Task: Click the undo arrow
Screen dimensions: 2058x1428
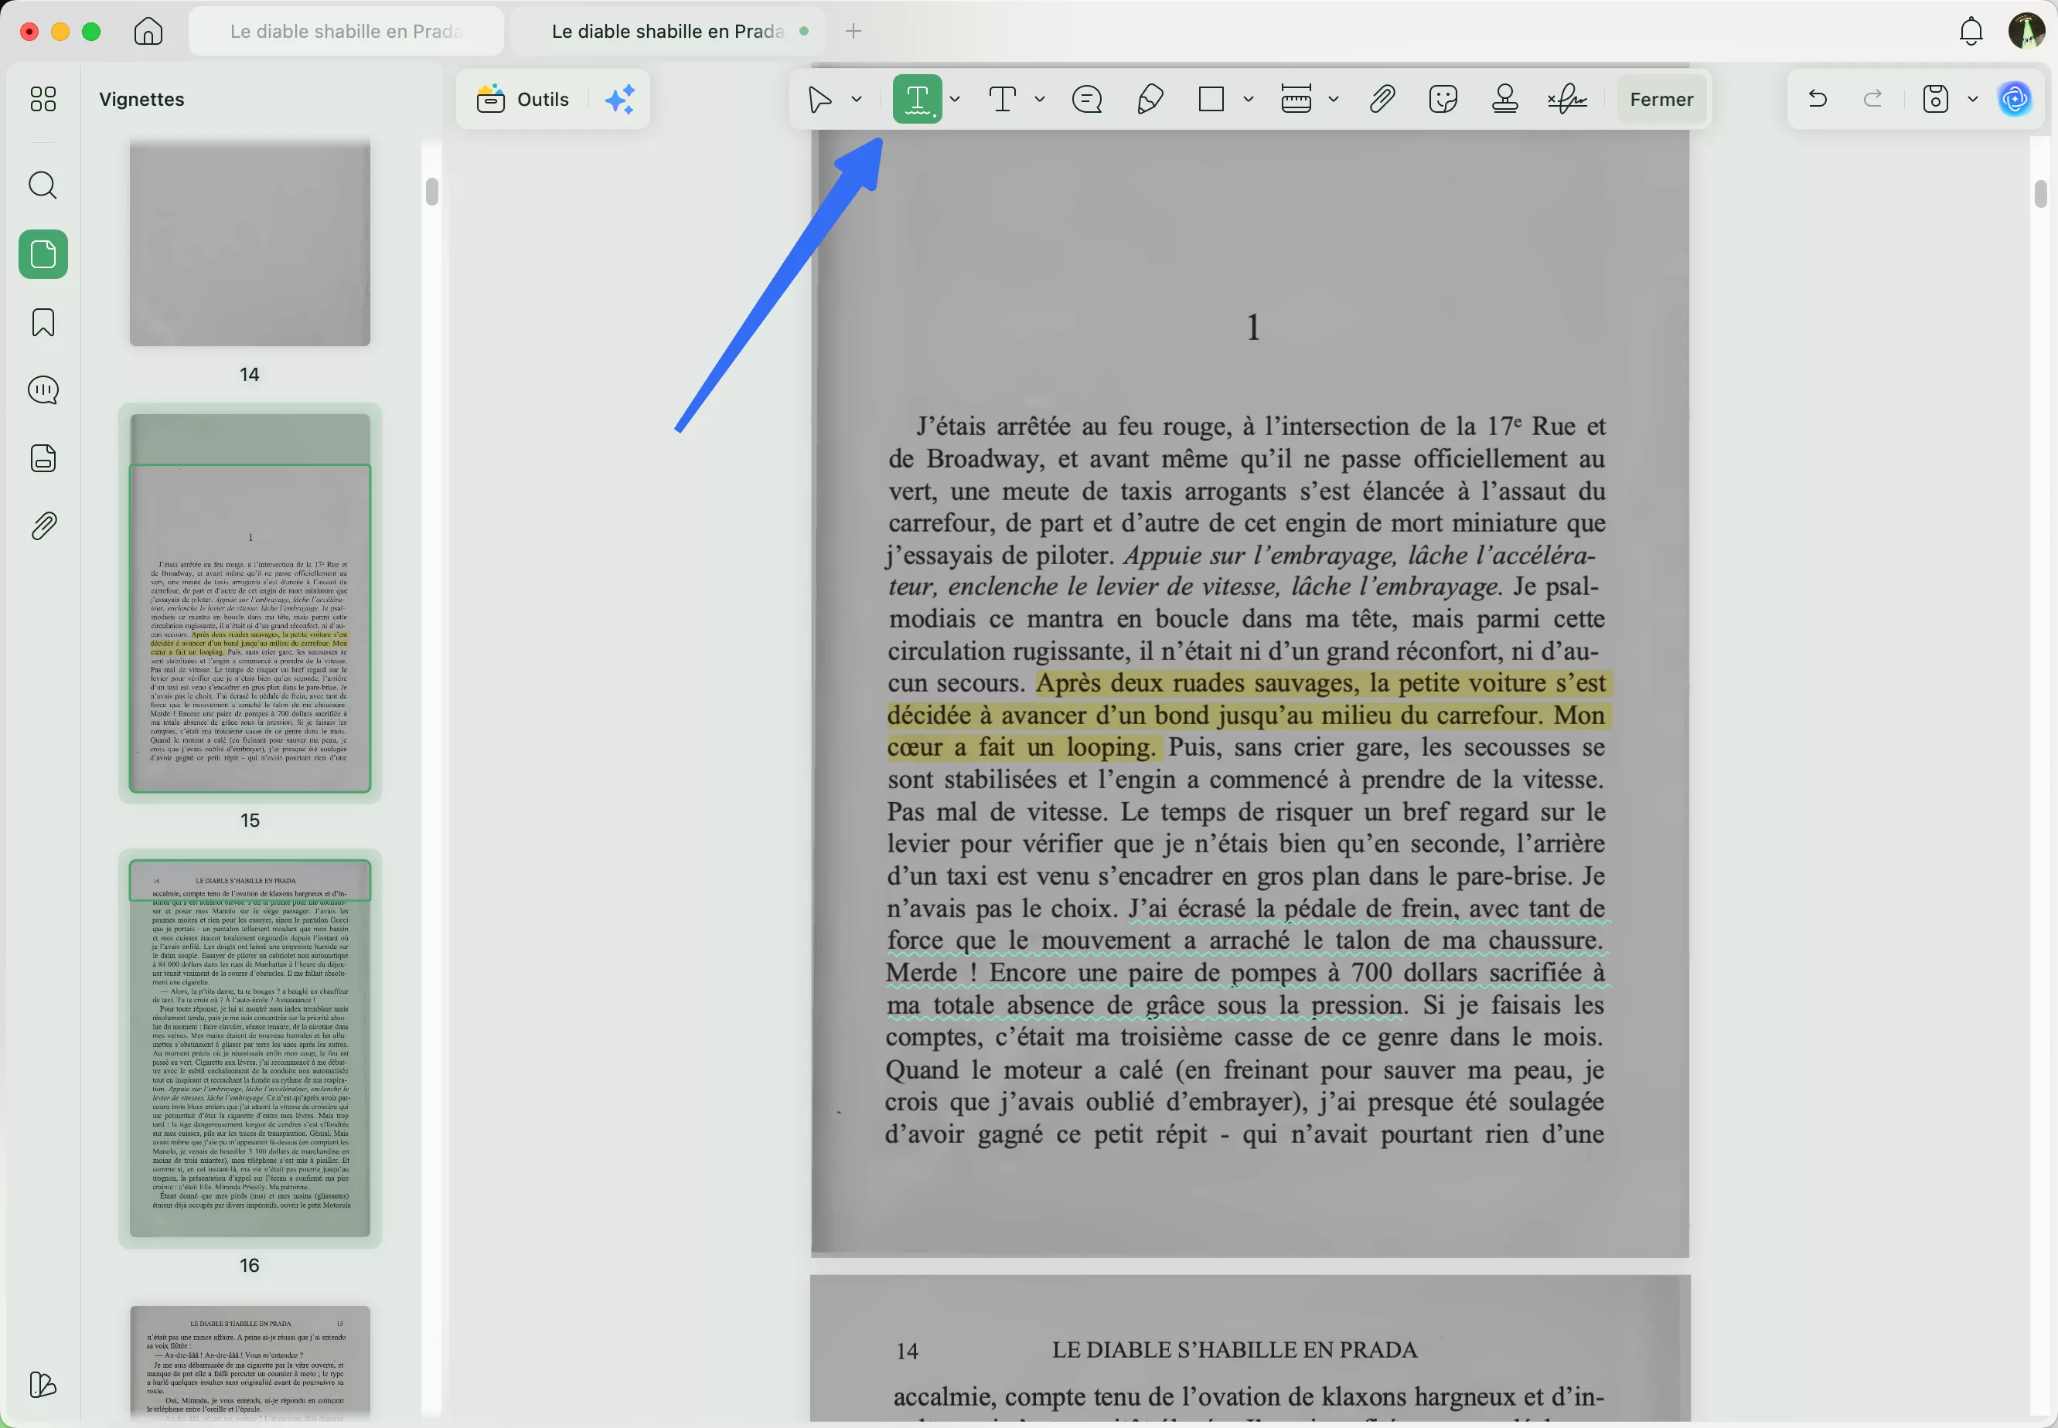Action: pos(1816,98)
